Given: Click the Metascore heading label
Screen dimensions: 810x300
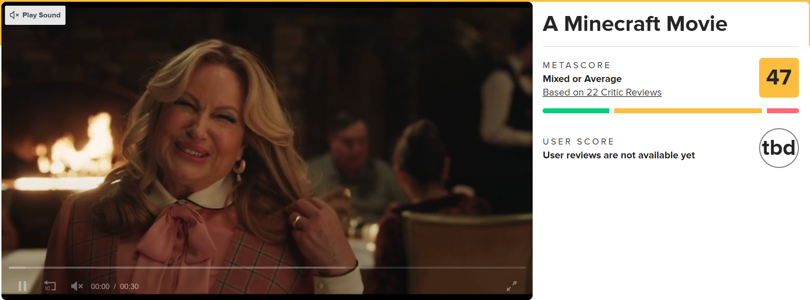Looking at the screenshot, I should tap(576, 65).
